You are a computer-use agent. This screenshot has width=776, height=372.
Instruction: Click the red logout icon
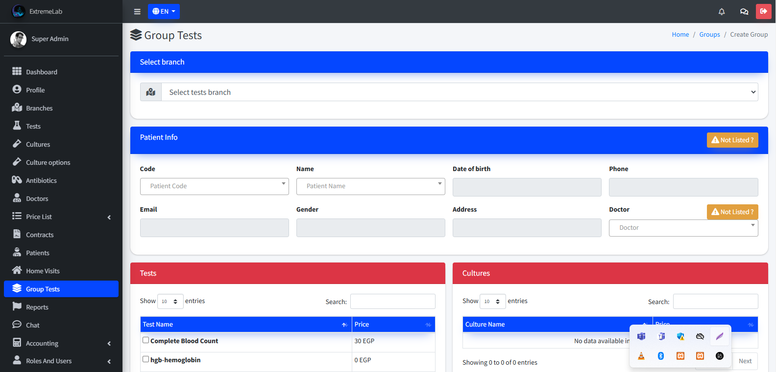763,11
